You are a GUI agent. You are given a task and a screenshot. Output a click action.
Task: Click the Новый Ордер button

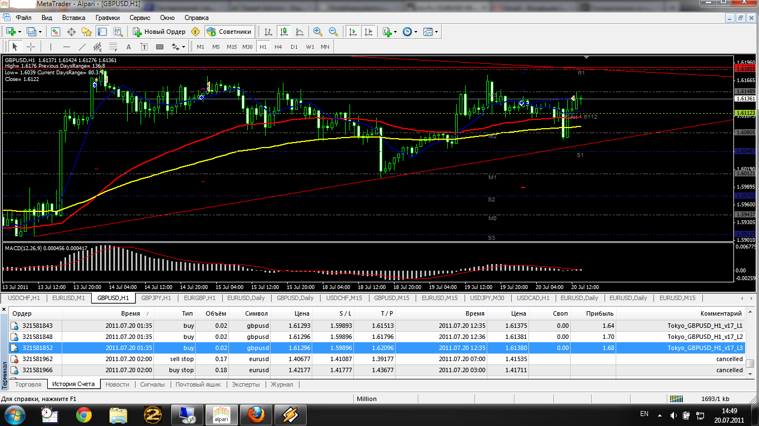tap(159, 32)
